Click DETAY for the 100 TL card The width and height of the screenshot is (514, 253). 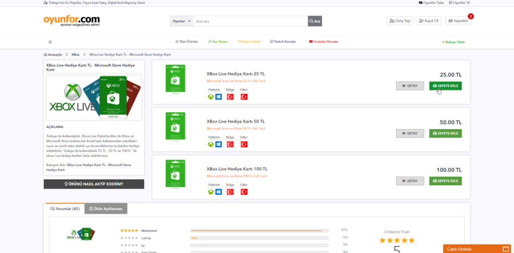[x=410, y=181]
